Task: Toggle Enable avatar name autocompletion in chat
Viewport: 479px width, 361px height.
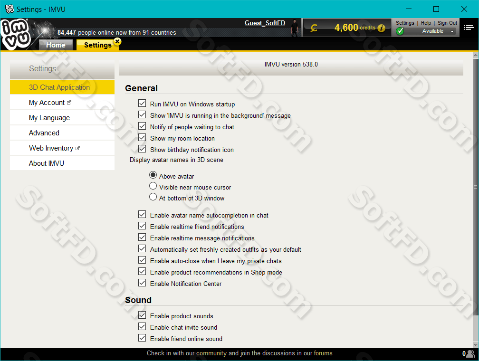Action: click(x=142, y=214)
